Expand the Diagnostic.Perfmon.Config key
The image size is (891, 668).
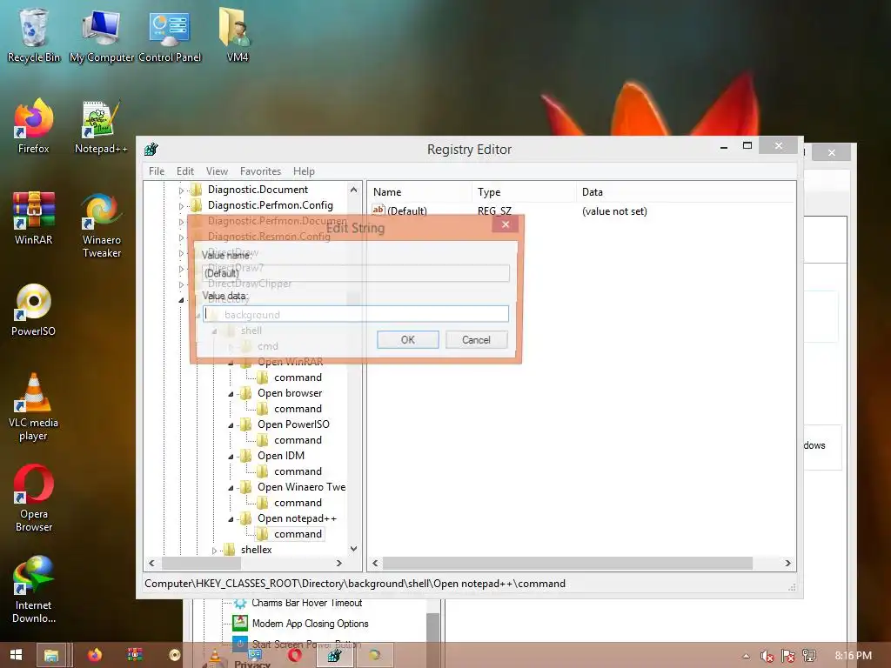[x=181, y=205]
